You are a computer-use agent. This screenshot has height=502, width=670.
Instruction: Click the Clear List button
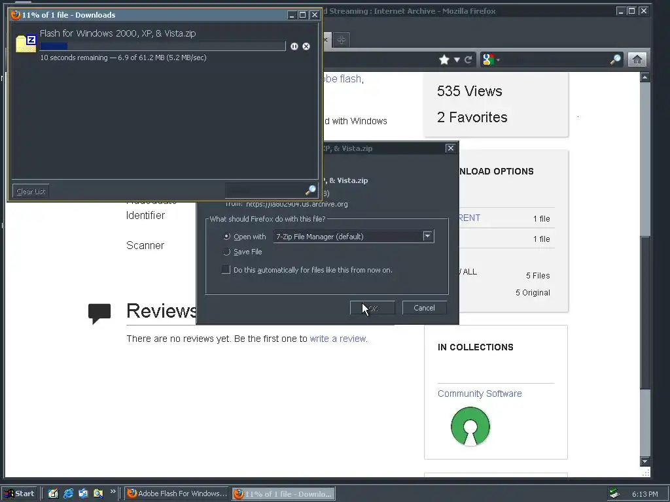click(31, 192)
